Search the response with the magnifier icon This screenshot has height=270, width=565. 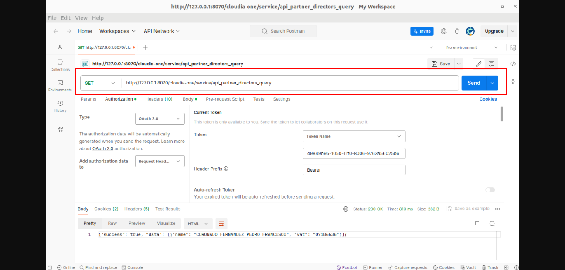(x=492, y=224)
